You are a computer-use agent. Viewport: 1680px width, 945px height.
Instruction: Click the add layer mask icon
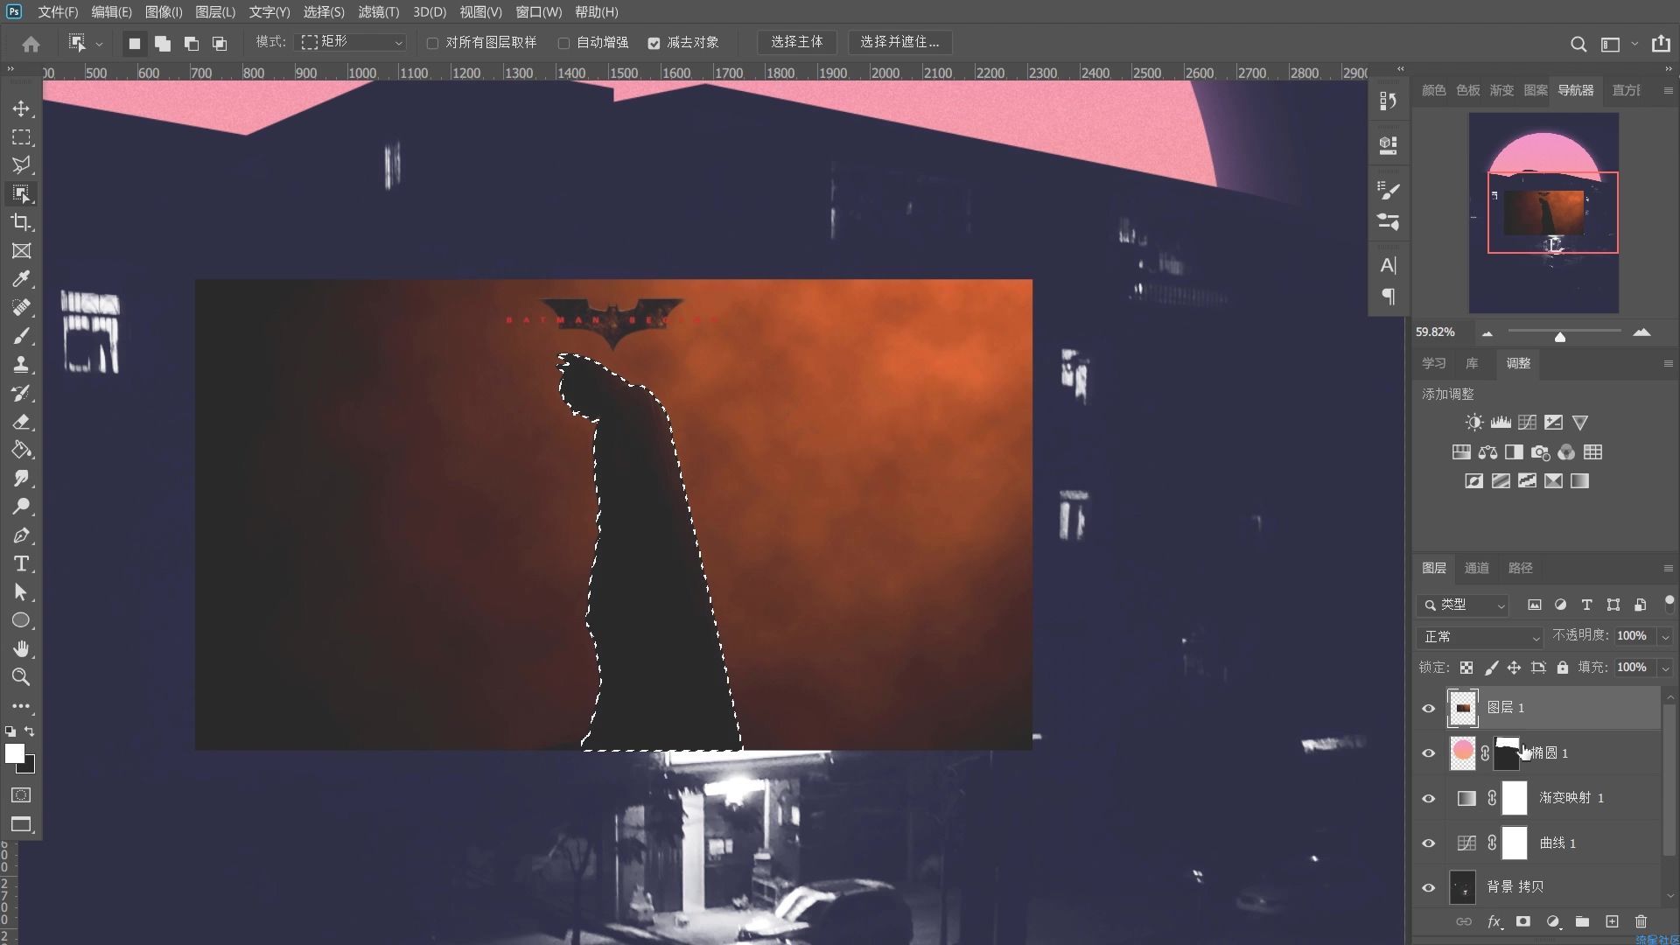(x=1523, y=921)
